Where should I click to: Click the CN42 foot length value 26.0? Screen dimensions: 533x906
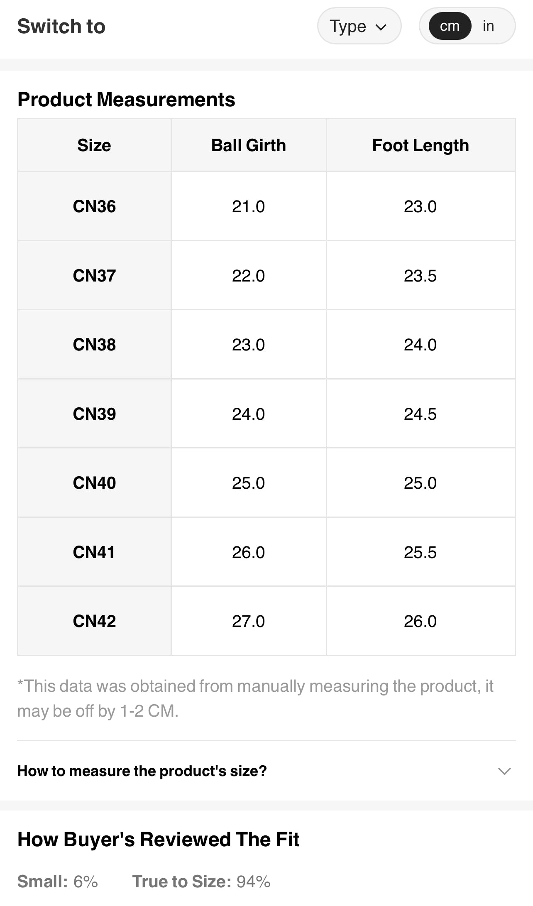420,621
